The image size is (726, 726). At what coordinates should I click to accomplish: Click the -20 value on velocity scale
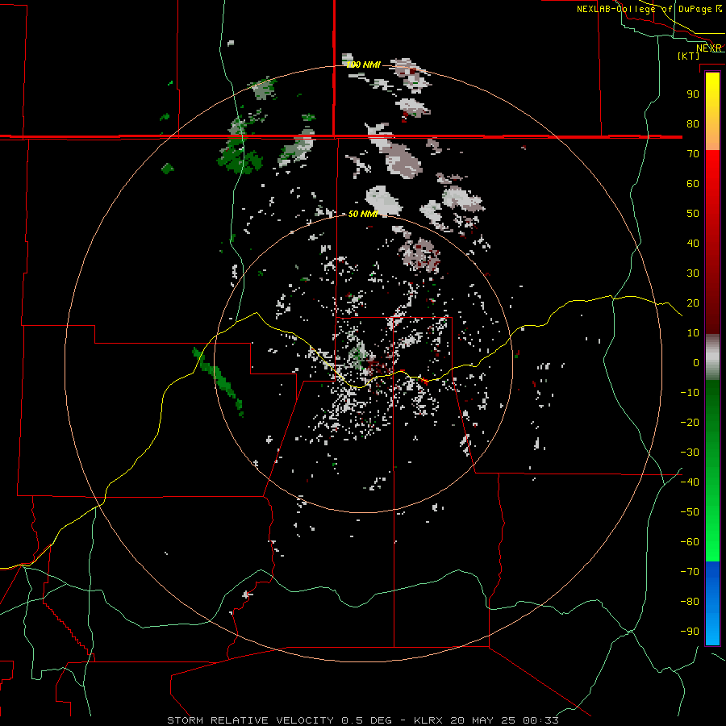(690, 423)
